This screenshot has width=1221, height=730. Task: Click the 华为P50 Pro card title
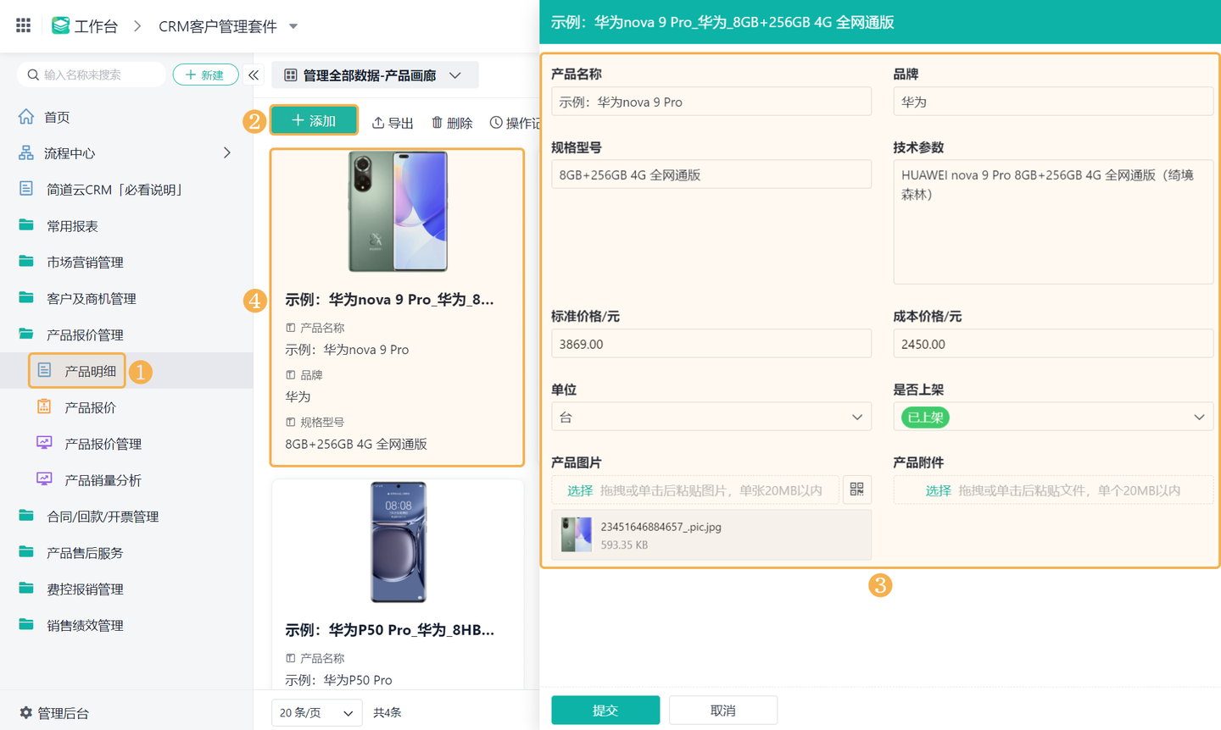[x=389, y=629]
